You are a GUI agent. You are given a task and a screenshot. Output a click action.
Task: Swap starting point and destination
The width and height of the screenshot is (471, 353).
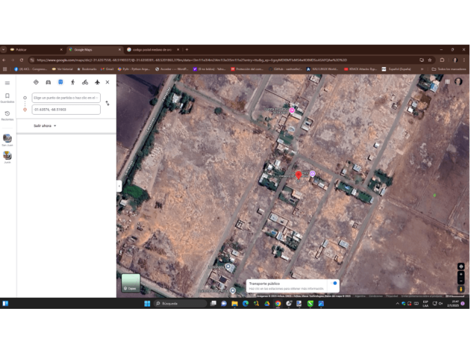[x=107, y=103]
